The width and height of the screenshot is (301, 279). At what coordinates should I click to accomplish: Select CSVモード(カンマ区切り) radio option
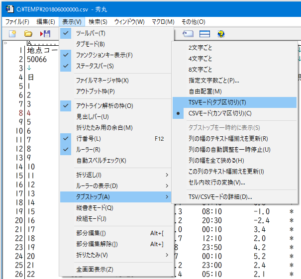234,113
